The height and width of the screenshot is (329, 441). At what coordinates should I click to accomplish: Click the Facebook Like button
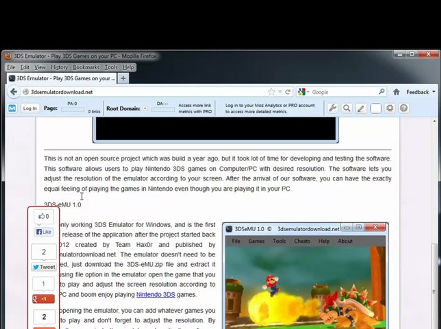(44, 232)
